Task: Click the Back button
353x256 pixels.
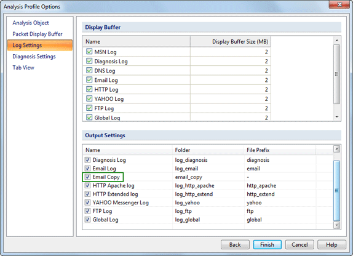Action: coord(235,244)
